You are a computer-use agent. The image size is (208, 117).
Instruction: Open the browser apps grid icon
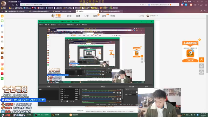[196, 5]
